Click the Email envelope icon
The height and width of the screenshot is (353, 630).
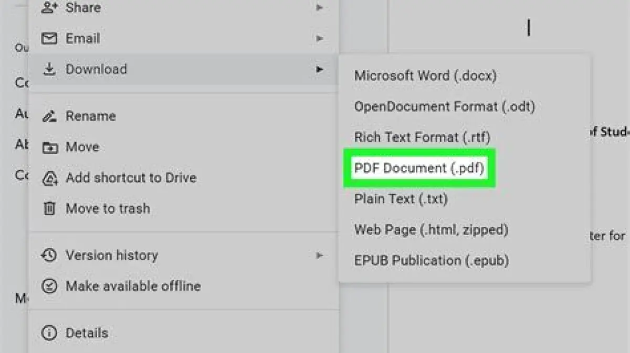[49, 39]
